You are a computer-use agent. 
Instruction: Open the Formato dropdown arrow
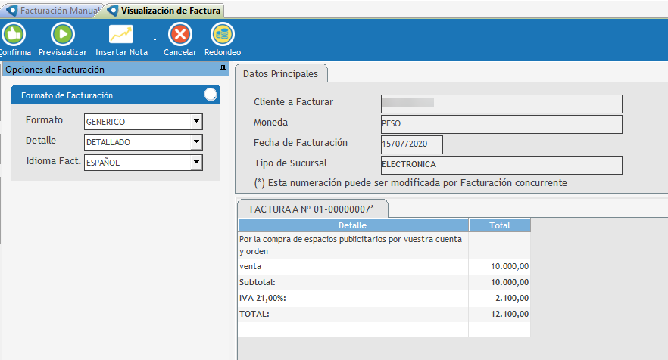(x=196, y=121)
